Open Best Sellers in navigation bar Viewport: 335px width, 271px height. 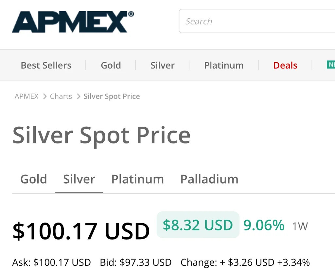[x=46, y=65]
